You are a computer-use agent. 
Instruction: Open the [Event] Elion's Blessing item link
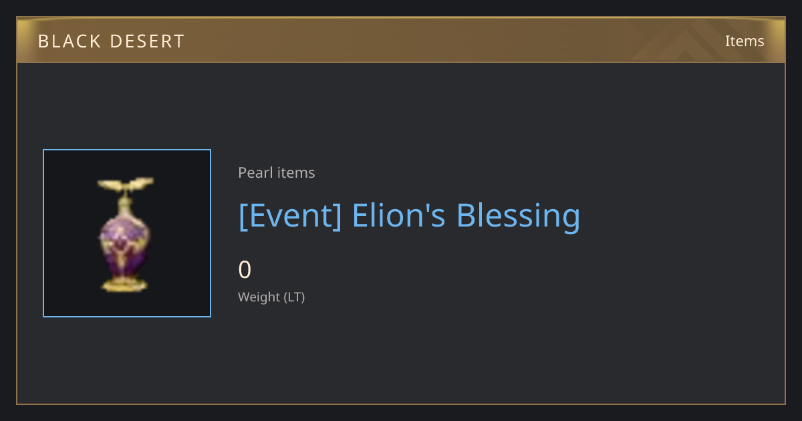point(409,216)
